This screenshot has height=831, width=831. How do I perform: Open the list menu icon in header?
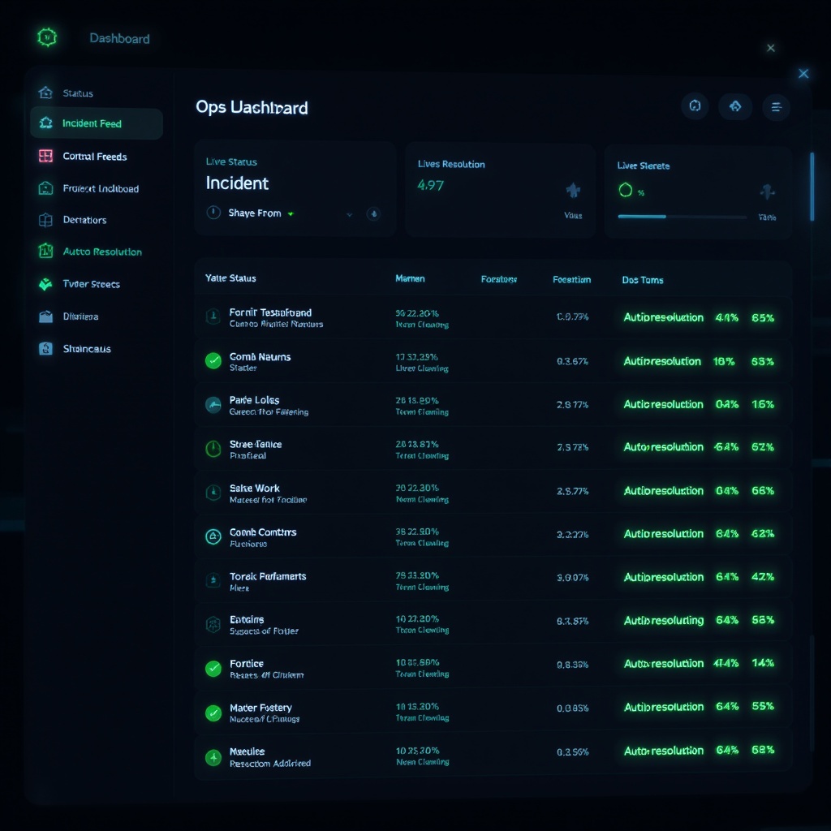point(777,107)
